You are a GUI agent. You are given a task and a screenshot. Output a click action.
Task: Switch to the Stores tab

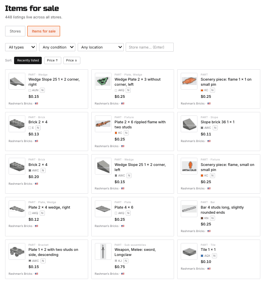pos(15,31)
